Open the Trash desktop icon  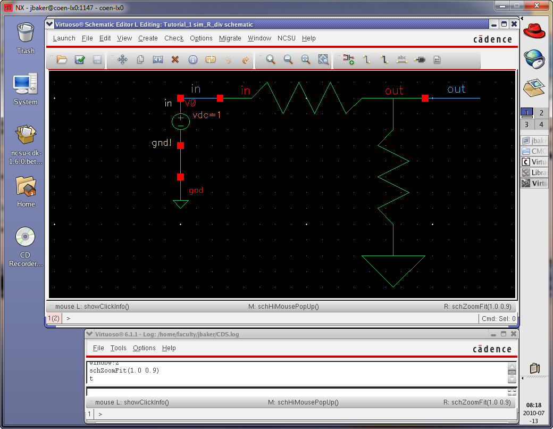26,37
